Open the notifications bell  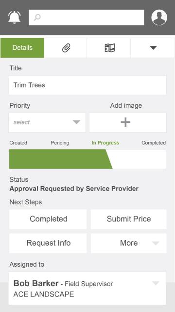(14, 17)
